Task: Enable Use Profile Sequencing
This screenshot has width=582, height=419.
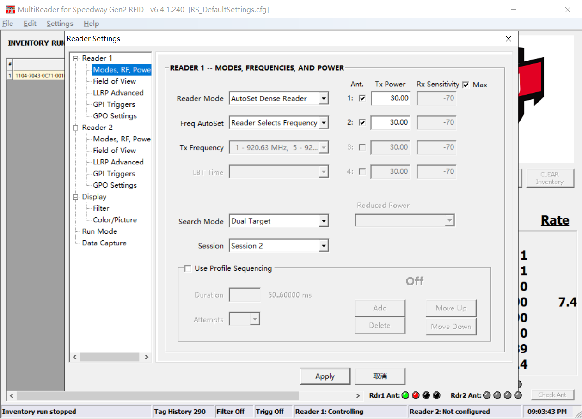Action: pos(188,268)
